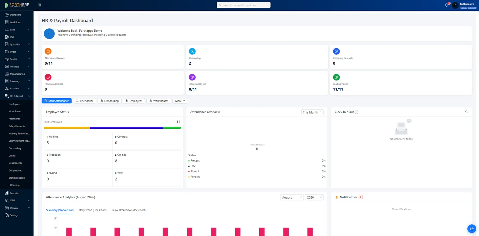
Task: Click the Mark Attendance button
Action: [57, 101]
